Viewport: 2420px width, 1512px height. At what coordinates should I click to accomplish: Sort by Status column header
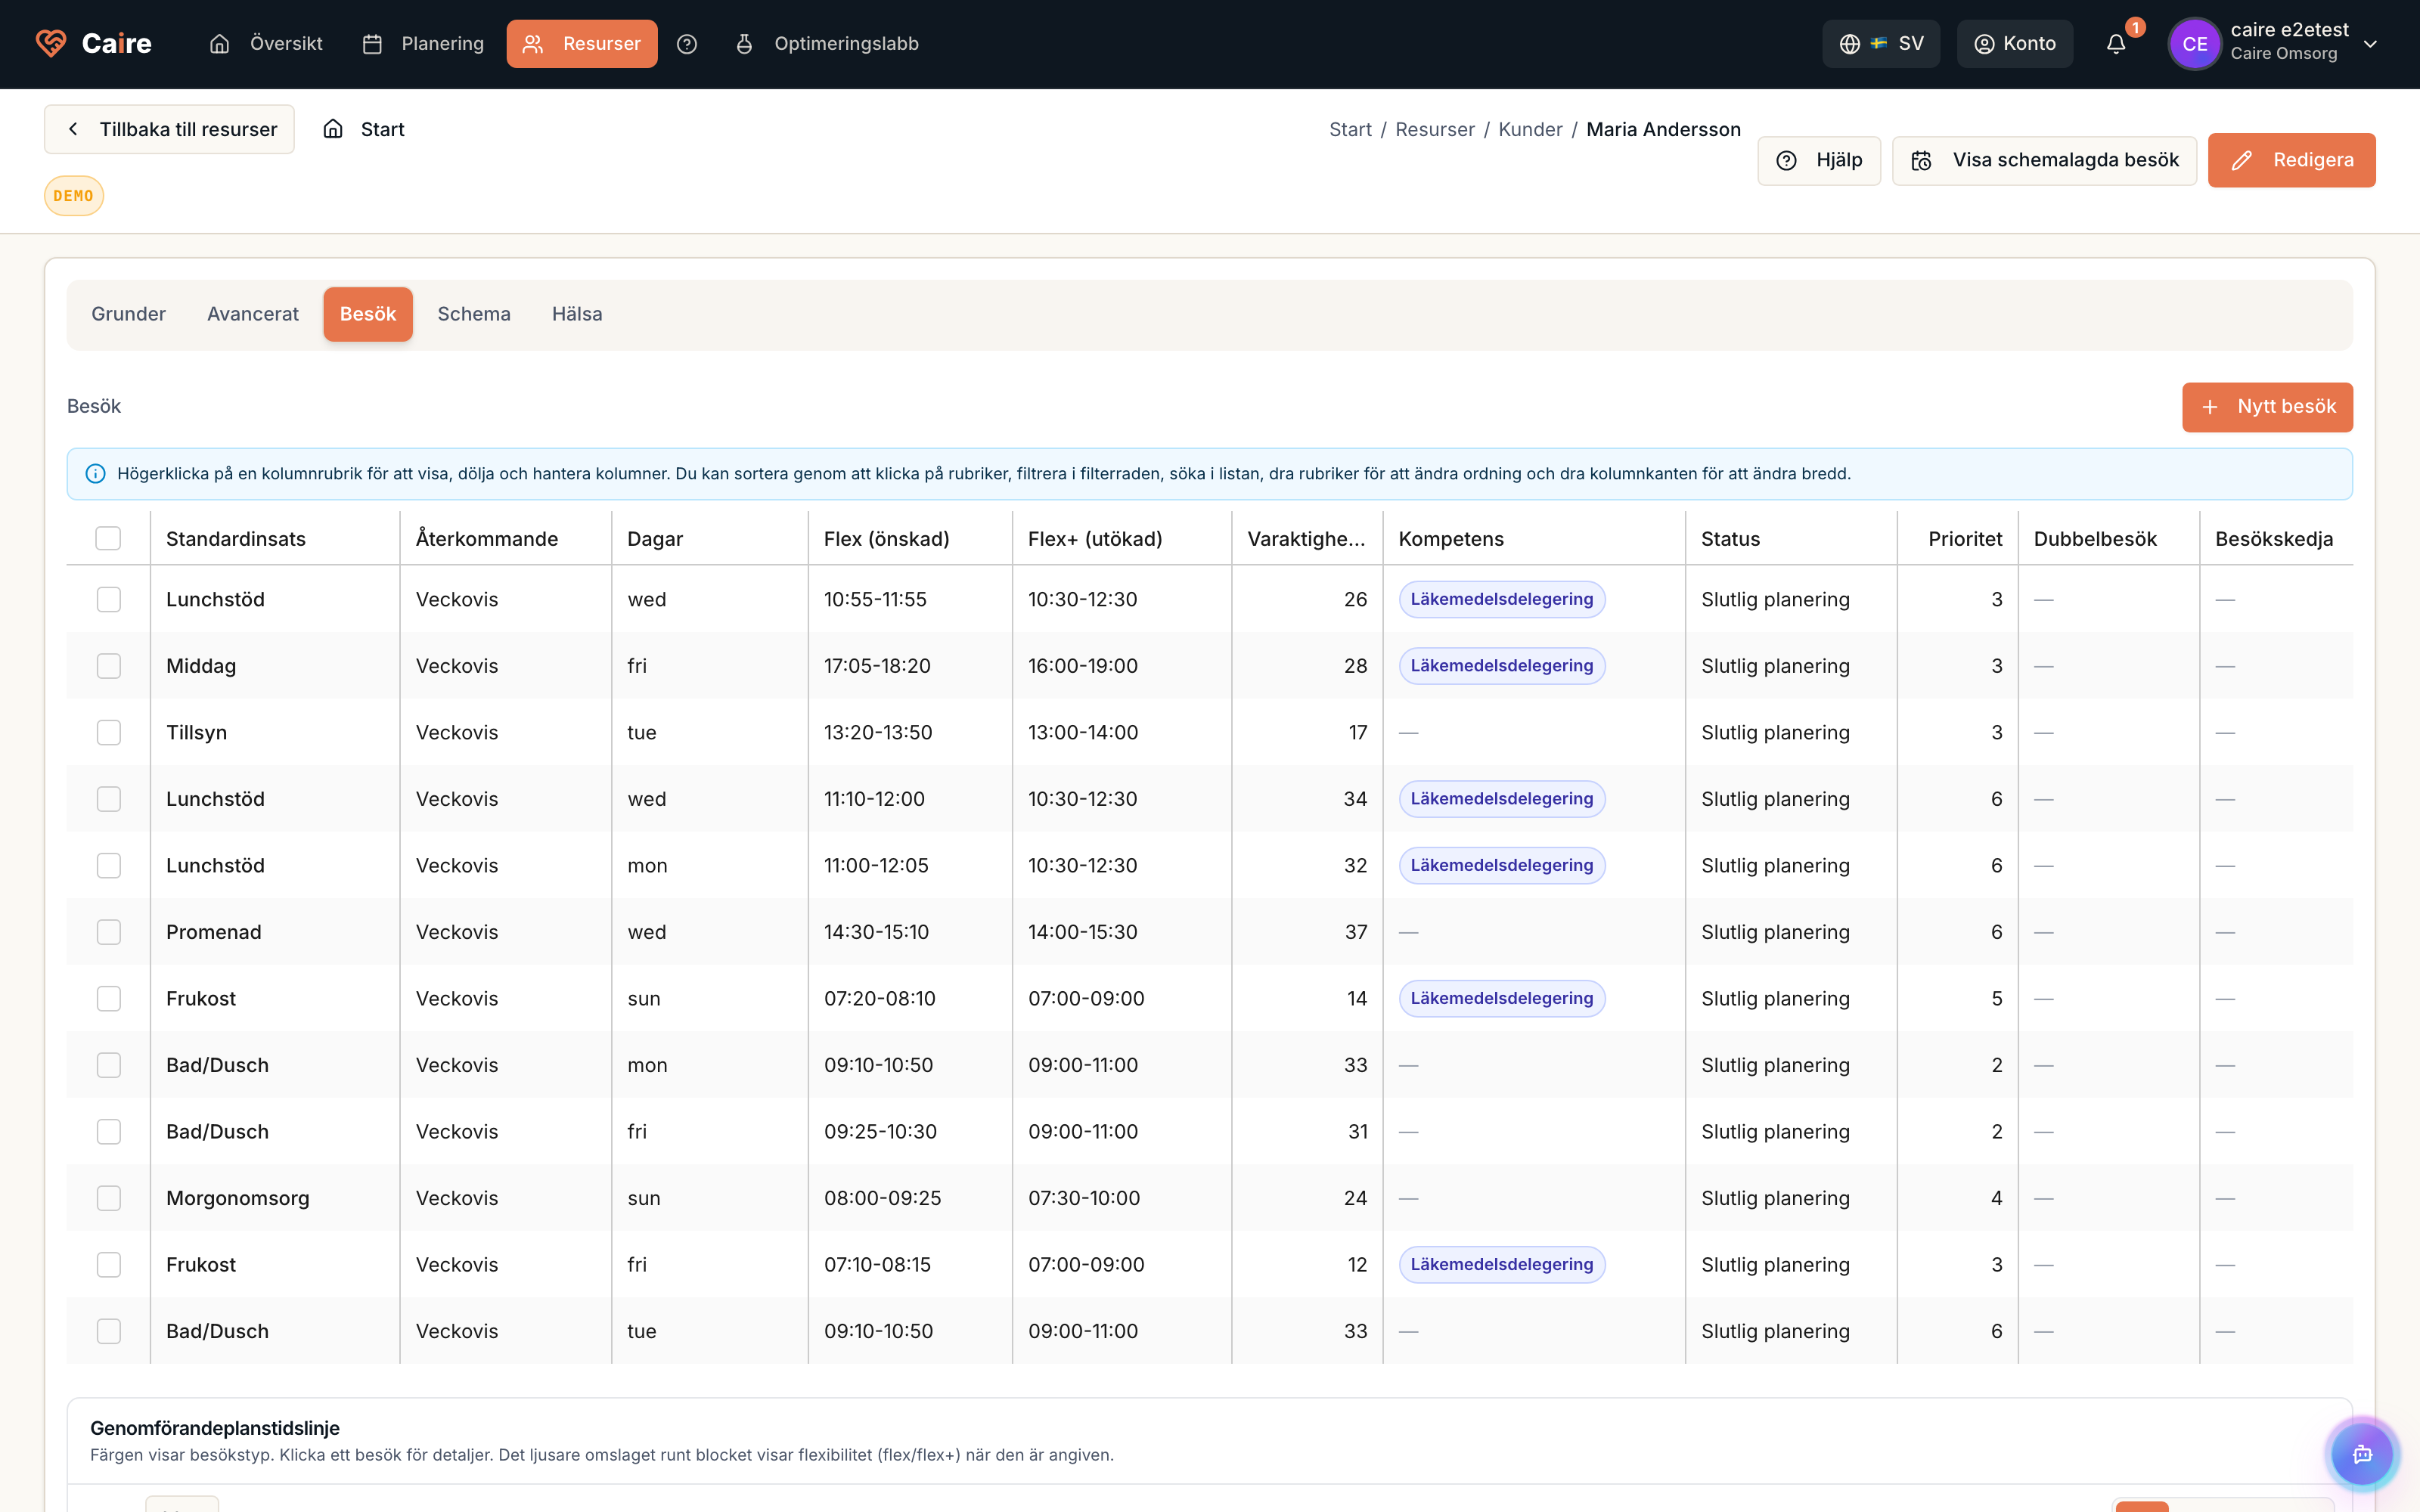1730,539
